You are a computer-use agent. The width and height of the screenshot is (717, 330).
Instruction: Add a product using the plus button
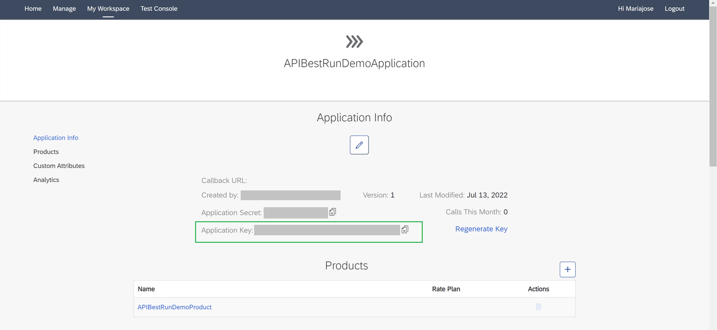point(568,269)
